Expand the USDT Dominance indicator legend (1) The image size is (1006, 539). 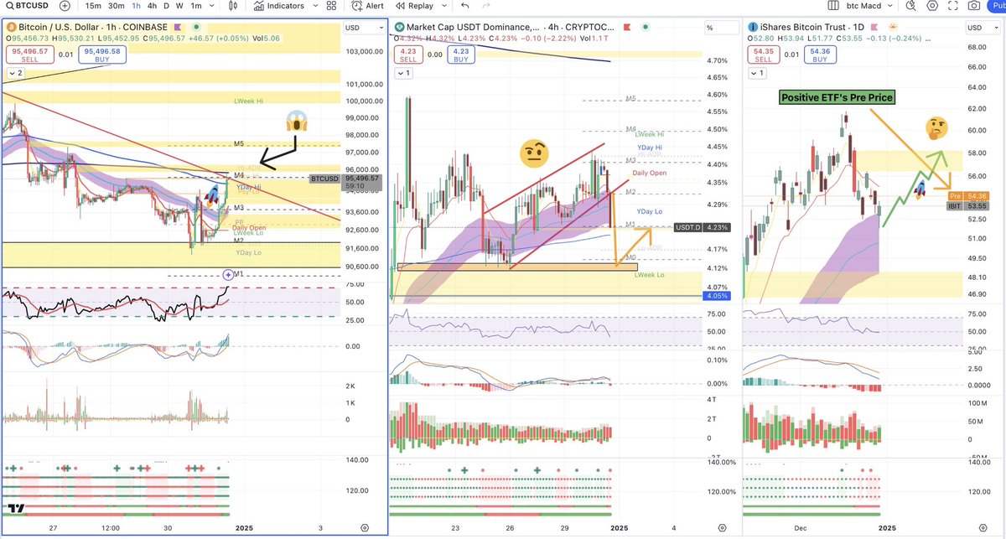click(403, 73)
